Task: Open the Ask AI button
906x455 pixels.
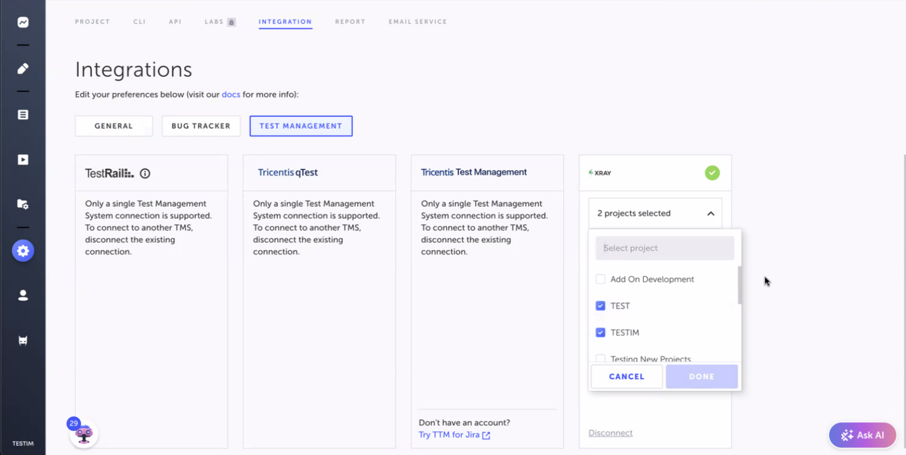Action: [x=862, y=435]
